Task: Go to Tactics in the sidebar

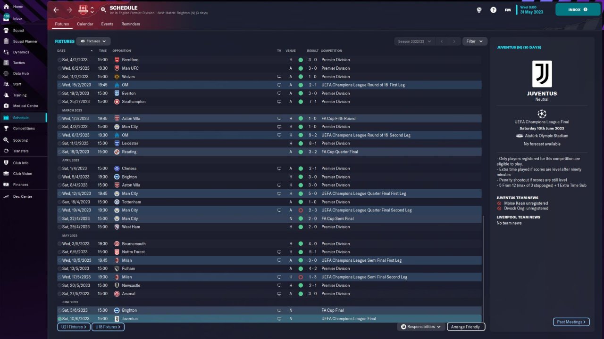Action: 19,63
